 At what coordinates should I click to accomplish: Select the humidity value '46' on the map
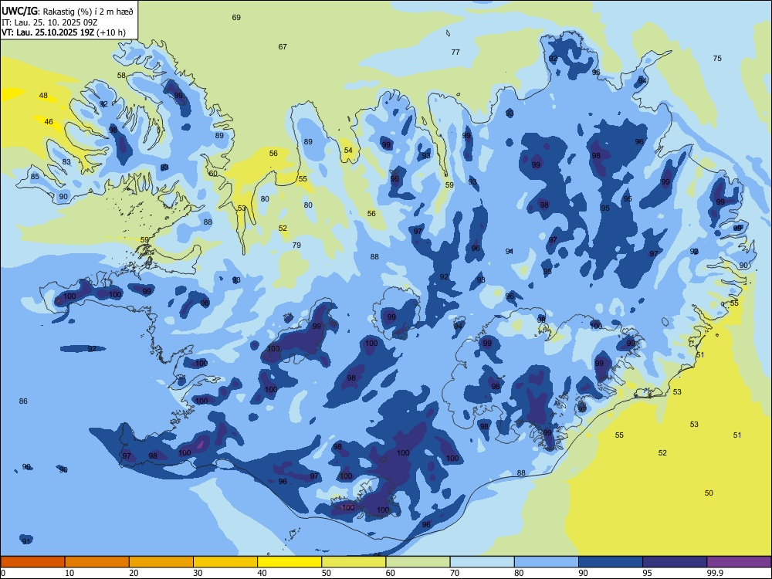pyautogui.click(x=49, y=122)
